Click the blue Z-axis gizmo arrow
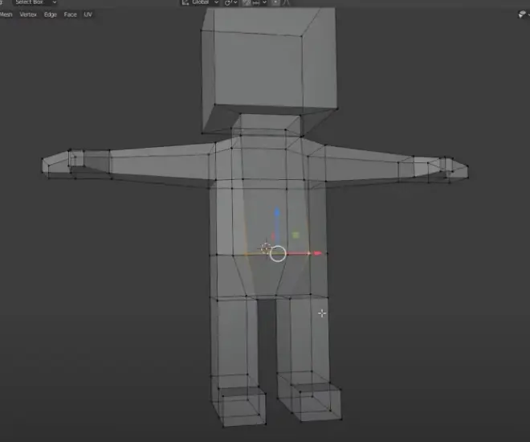 click(x=277, y=213)
